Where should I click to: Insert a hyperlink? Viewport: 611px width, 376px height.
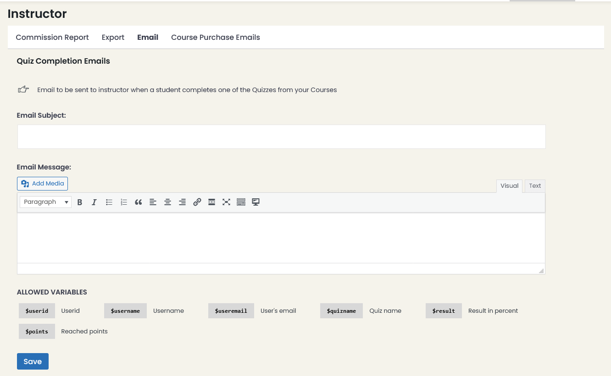197,202
